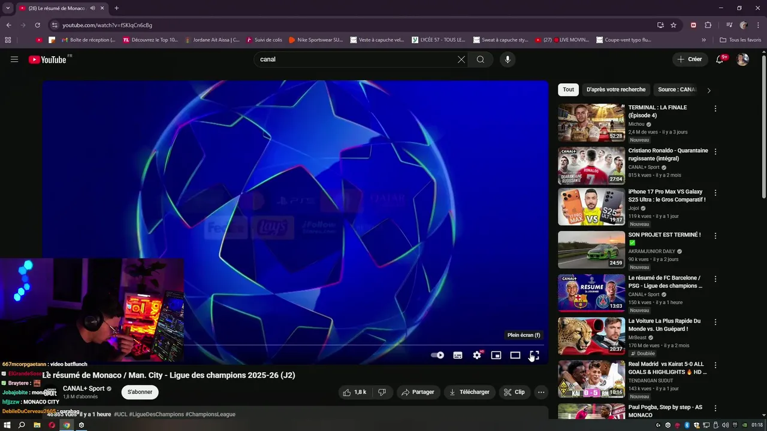Image resolution: width=767 pixels, height=431 pixels.
Task: Click the Créer button
Action: (x=689, y=59)
